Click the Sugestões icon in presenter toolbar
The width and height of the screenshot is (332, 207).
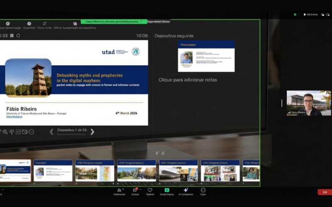click(29, 24)
